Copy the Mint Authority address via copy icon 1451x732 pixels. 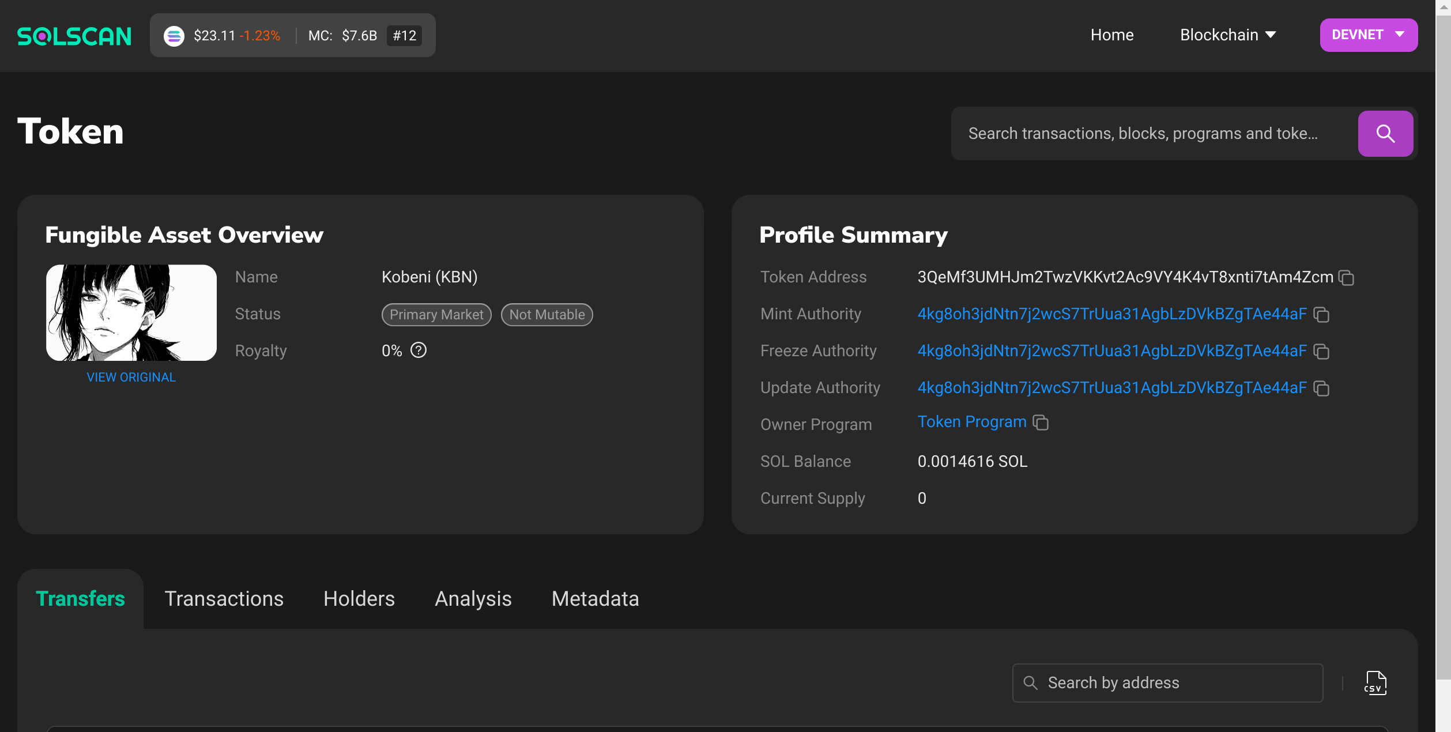coord(1322,315)
